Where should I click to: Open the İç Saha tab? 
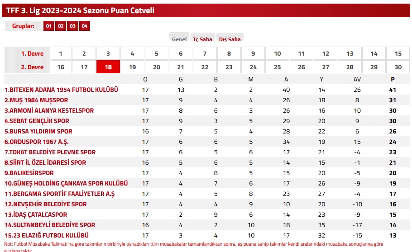(x=202, y=39)
